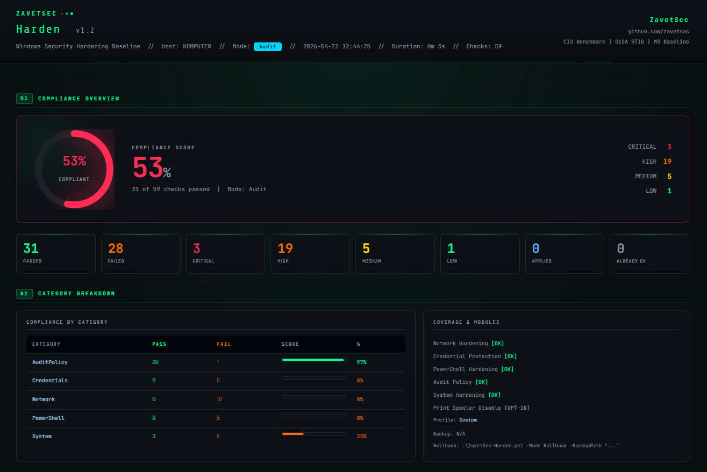Viewport: 707px width, 472px height.
Task: Click the AuditPolicy score progress bar
Action: pos(314,360)
